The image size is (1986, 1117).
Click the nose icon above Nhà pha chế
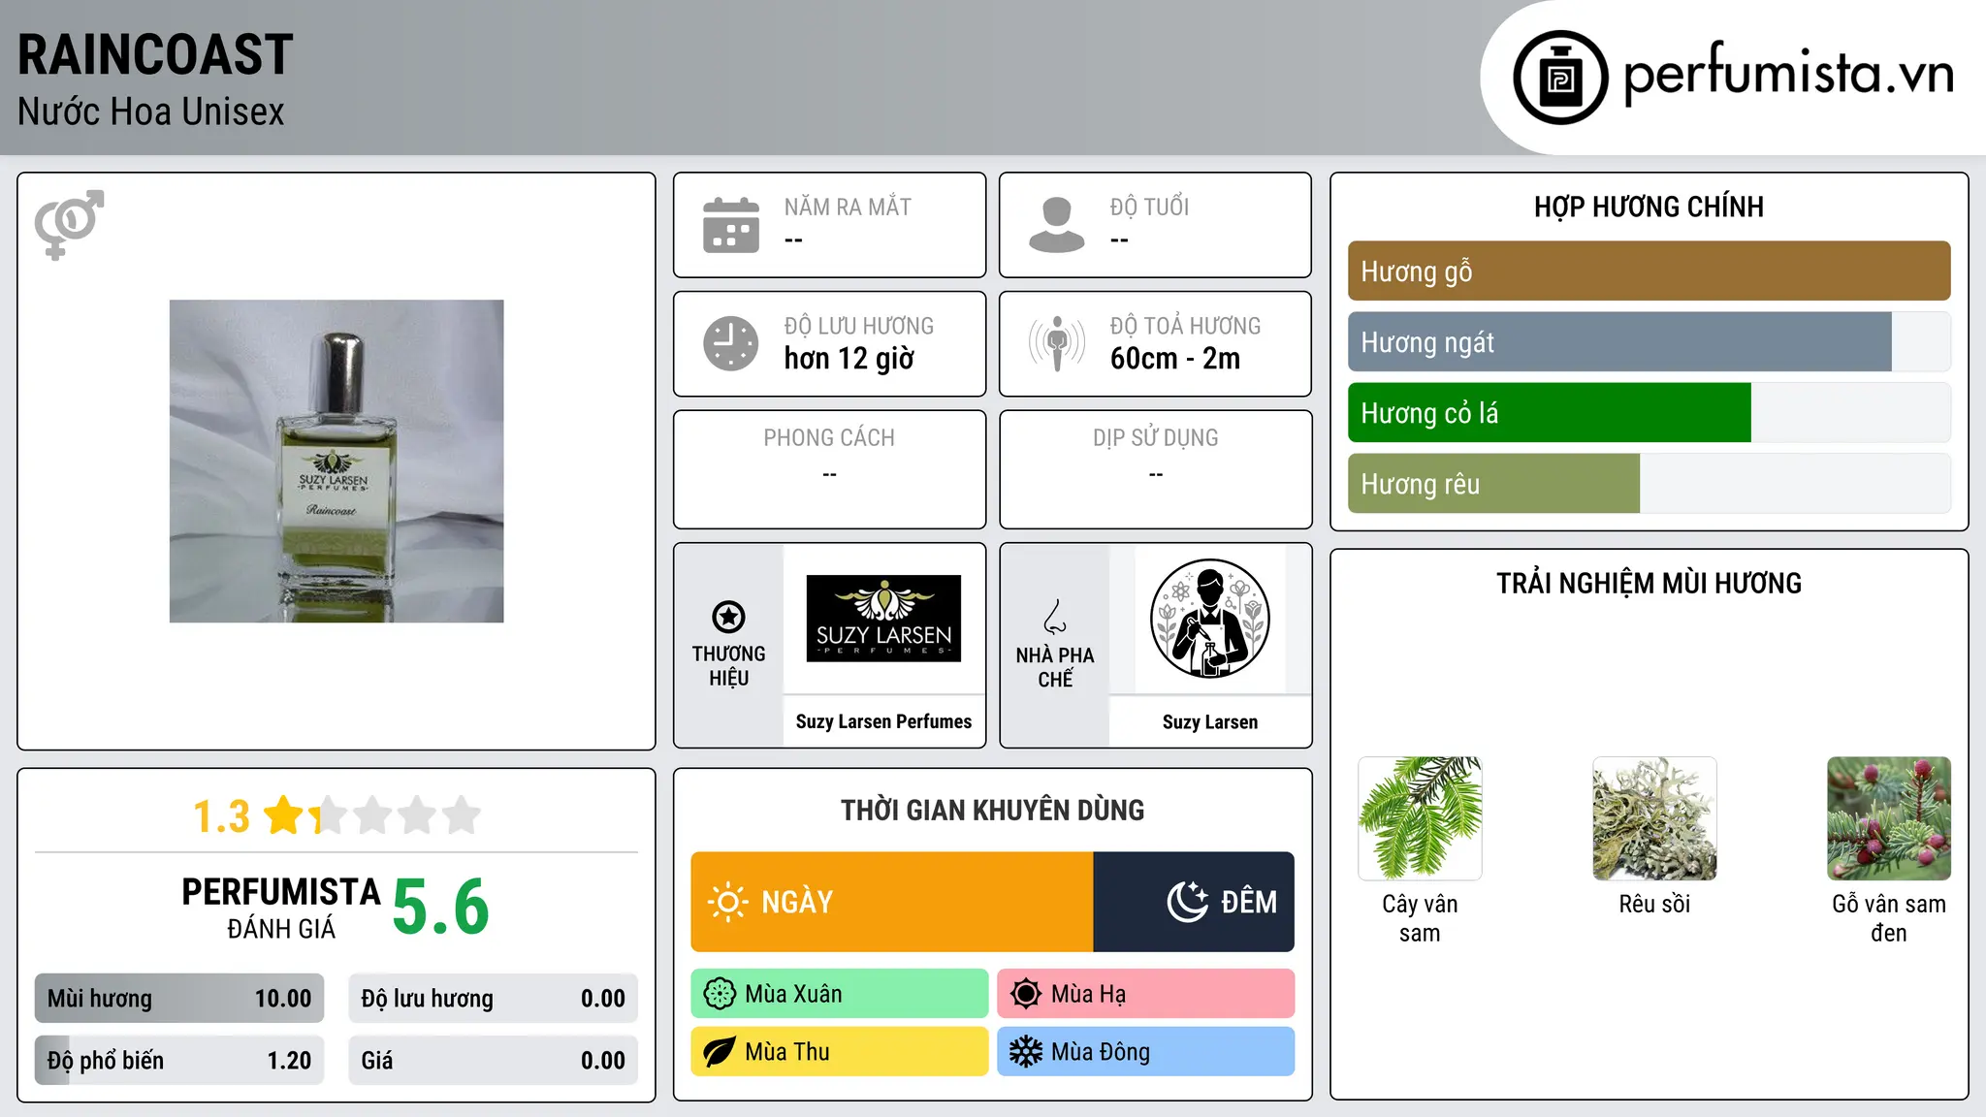[x=1055, y=617]
